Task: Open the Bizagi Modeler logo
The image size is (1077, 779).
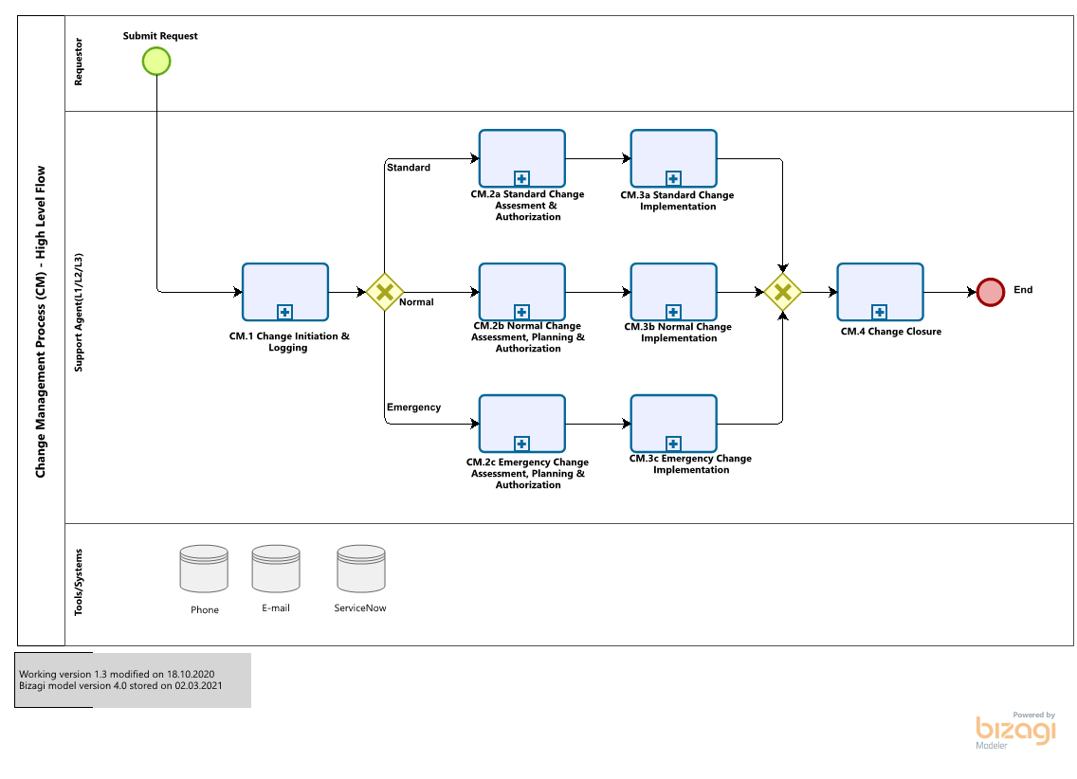Action: [1015, 731]
